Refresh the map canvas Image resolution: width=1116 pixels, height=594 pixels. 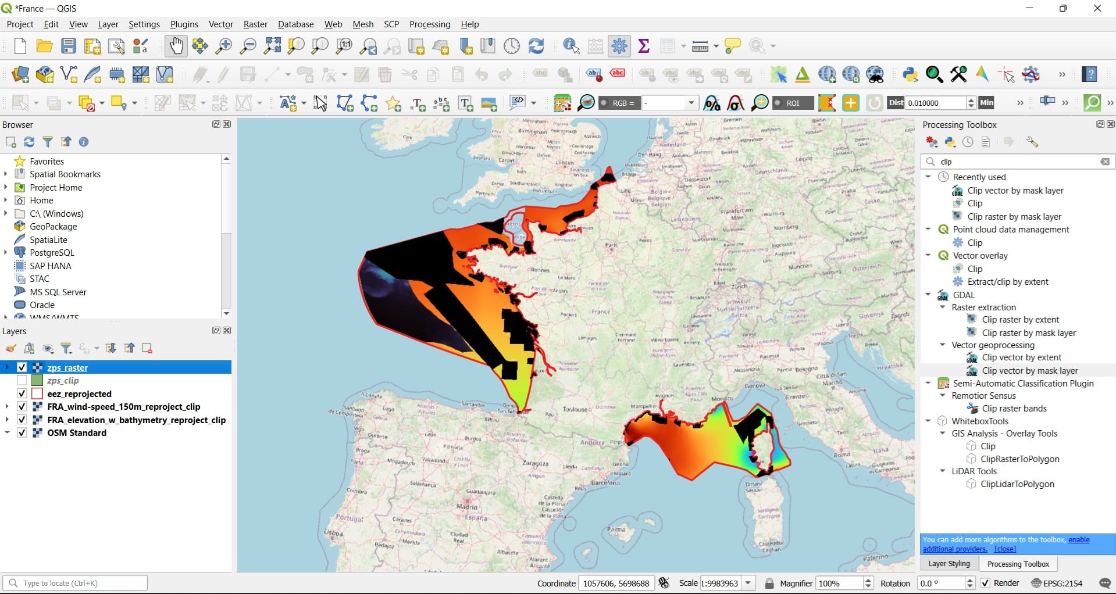536,46
